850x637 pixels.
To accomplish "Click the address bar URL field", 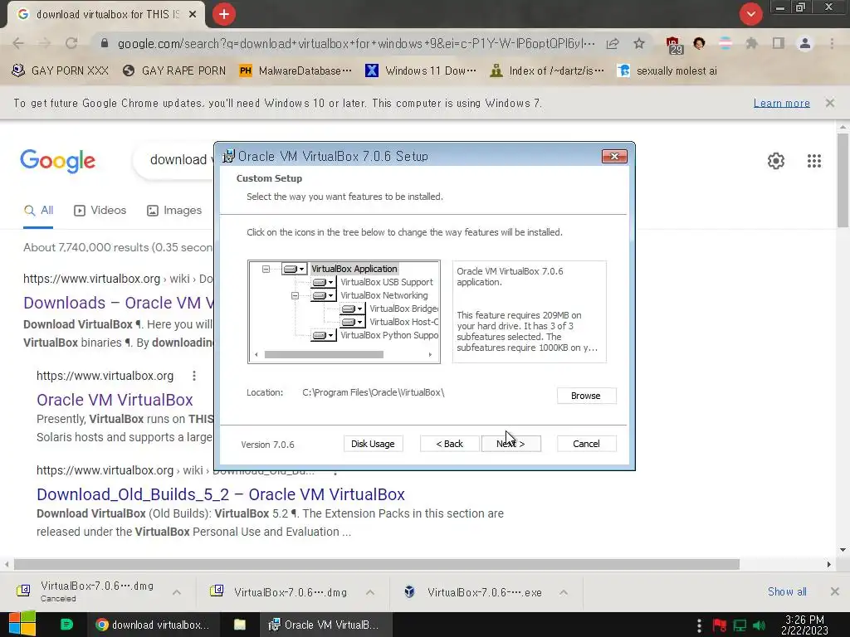I will pyautogui.click(x=355, y=43).
